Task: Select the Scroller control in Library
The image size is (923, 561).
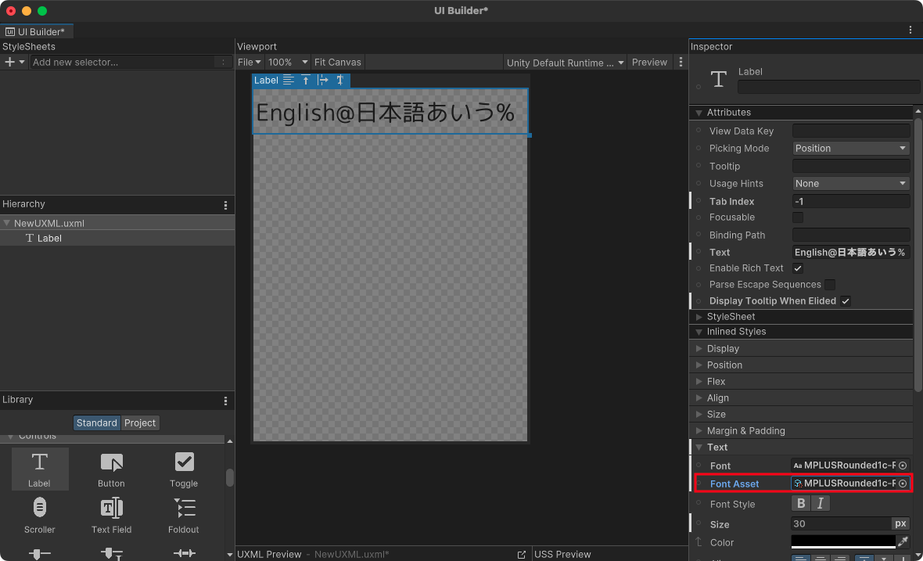Action: pos(39,515)
